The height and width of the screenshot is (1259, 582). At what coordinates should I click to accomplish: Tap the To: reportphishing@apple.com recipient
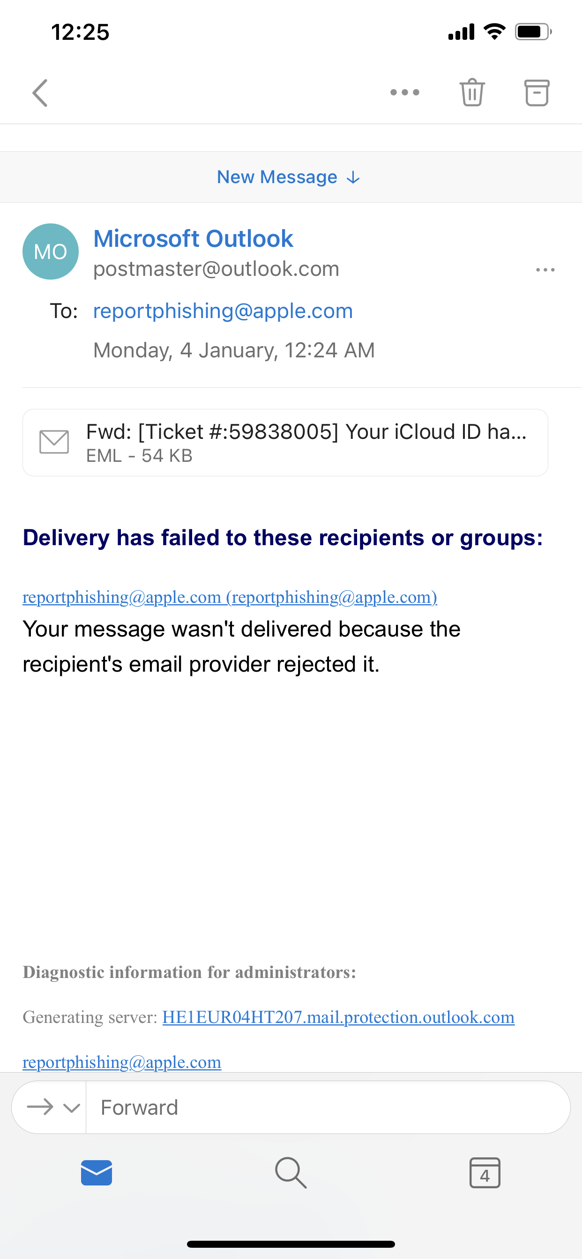223,311
